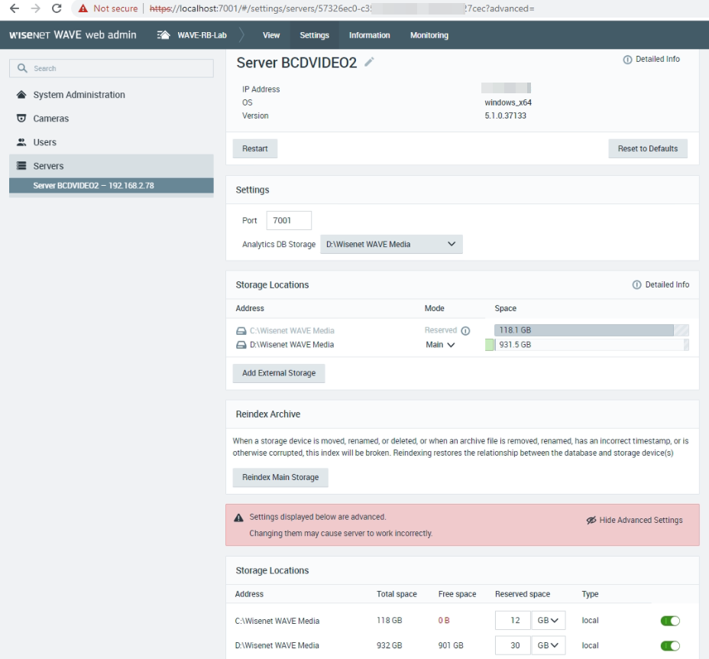Click the 118 GB total space value
Screen dimensions: 709x659
coord(390,621)
